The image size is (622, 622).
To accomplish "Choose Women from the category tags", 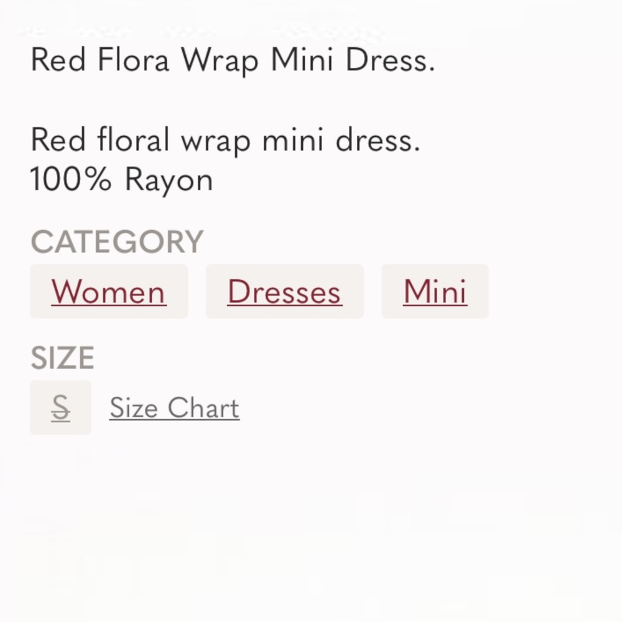I will 108,291.
